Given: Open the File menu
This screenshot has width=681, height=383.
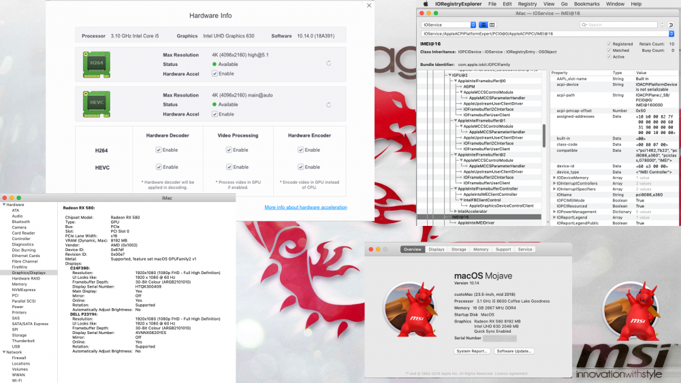Looking at the screenshot, I should [492, 4].
